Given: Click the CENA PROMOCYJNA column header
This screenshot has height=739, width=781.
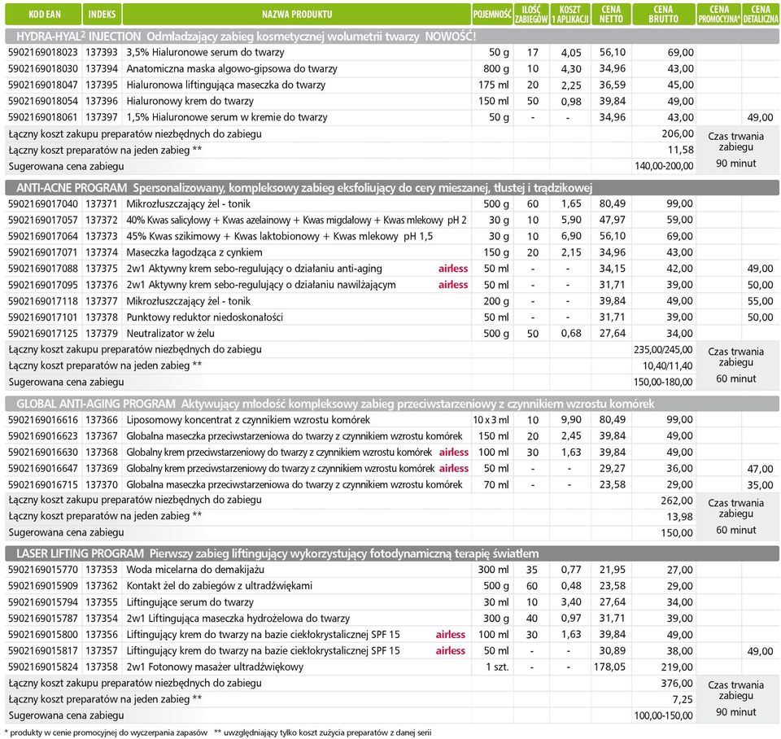Looking at the screenshot, I should click(x=718, y=14).
